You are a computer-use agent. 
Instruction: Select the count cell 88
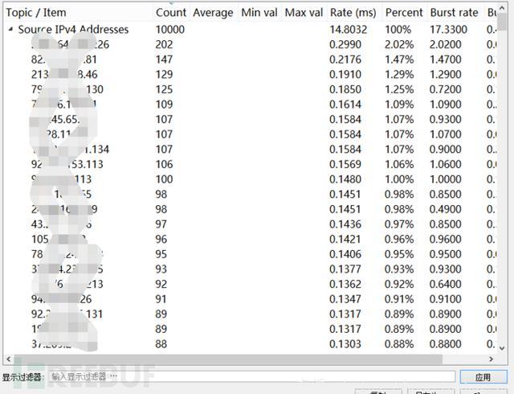tap(161, 344)
